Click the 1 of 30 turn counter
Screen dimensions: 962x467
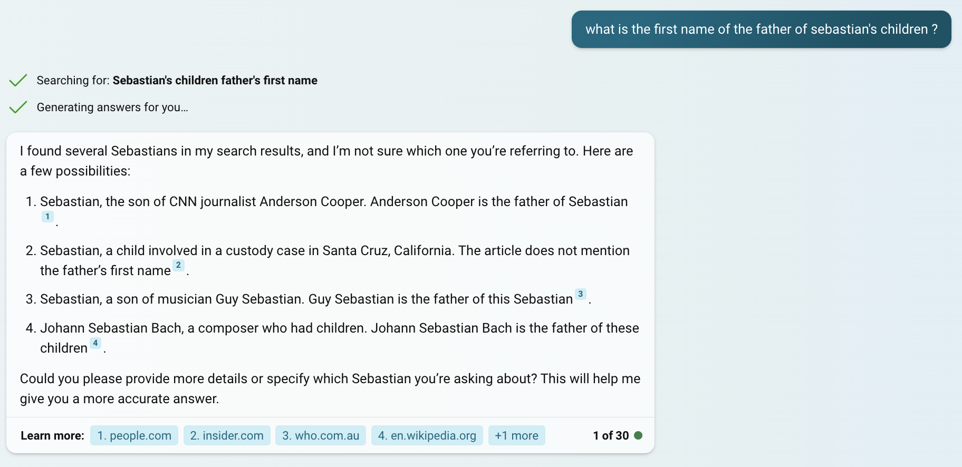coord(611,435)
